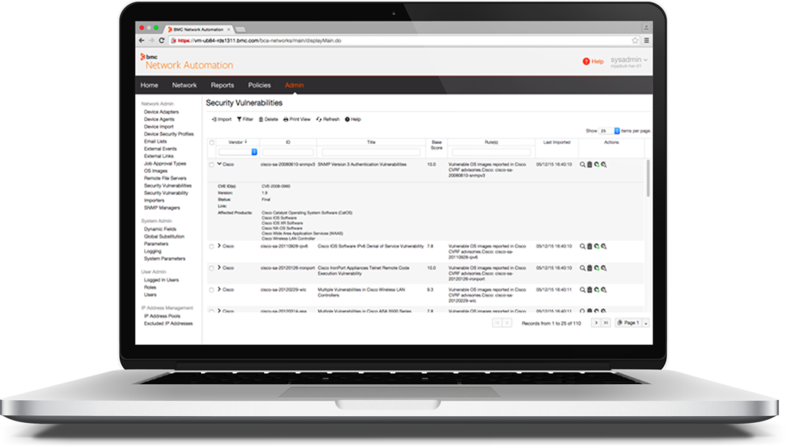View details of cisco-sa-20110928-ipv6 via magnifier icon
This screenshot has width=786, height=446.
[583, 246]
